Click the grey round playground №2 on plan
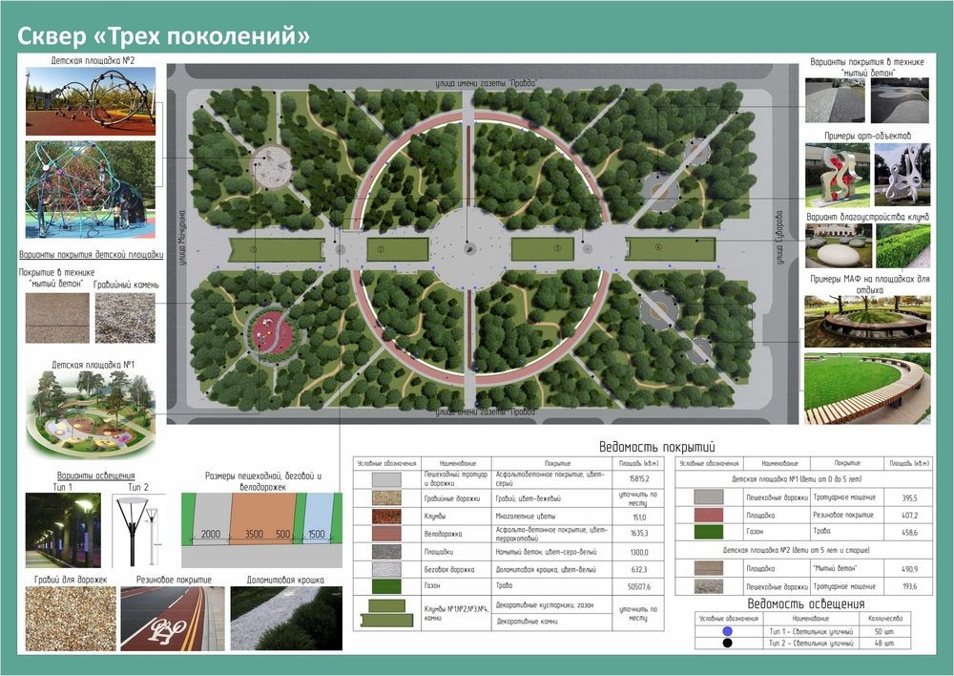The width and height of the screenshot is (954, 676). [x=272, y=167]
